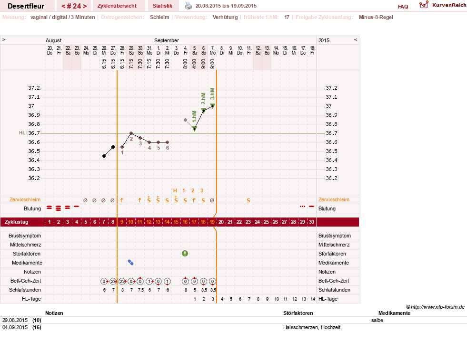
Task: Click the Zervixschleim S symbol on day 23
Action: (x=248, y=200)
